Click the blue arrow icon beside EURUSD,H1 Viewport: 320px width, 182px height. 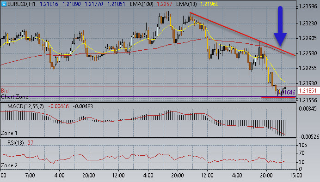coord(4,4)
